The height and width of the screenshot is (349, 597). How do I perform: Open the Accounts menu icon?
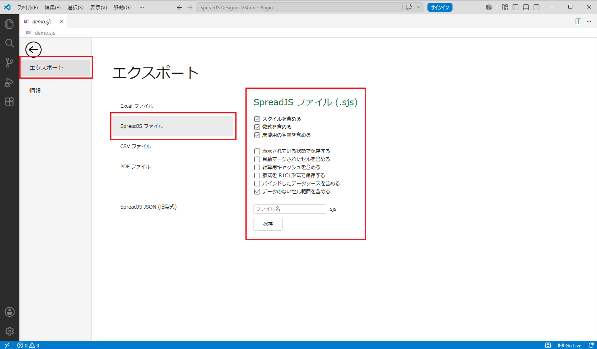pyautogui.click(x=9, y=312)
